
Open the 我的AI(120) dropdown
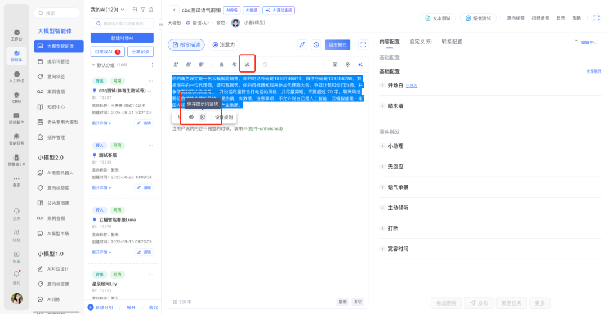point(106,10)
